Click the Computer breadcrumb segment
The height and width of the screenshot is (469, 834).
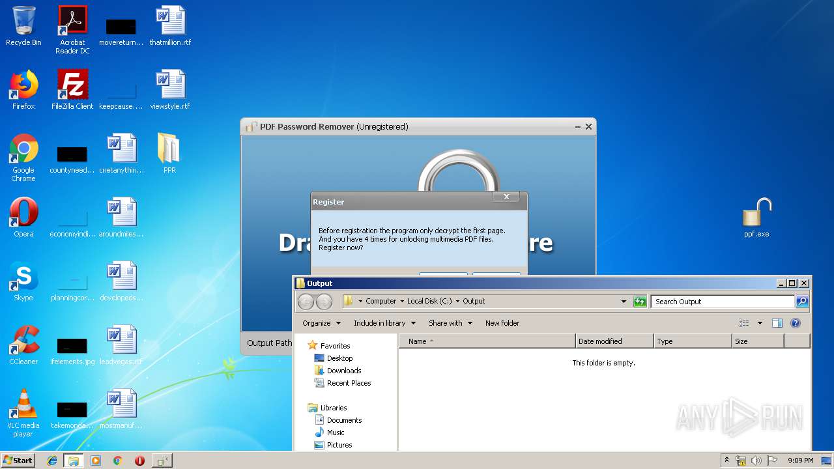click(381, 302)
